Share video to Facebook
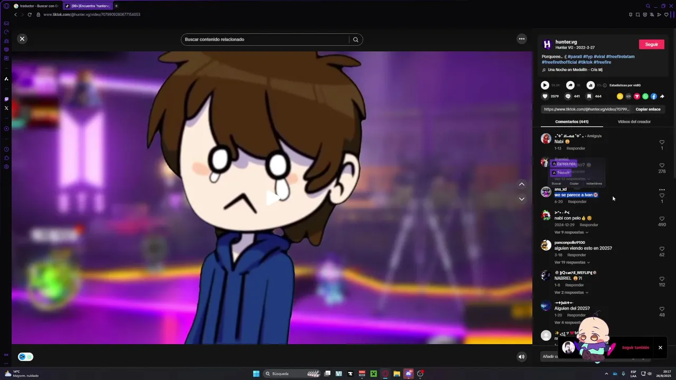 coord(654,97)
